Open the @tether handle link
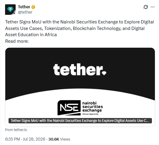 point(25,12)
